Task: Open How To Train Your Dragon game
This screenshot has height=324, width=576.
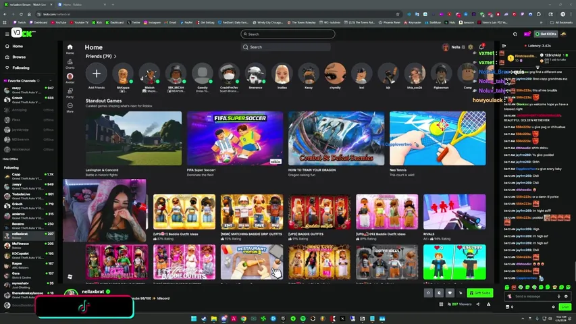Action: coord(336,138)
